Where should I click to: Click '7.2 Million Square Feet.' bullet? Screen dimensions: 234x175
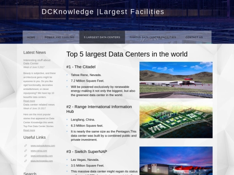coord(88,81)
